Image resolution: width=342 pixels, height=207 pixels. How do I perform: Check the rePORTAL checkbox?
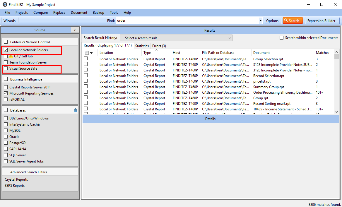point(6,100)
